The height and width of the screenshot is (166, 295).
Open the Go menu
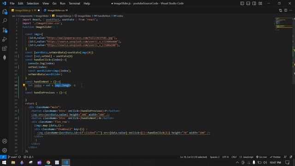pyautogui.click(x=54, y=3)
